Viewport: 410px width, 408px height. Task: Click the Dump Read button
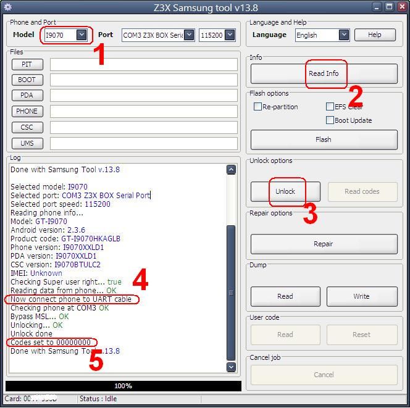tap(285, 296)
